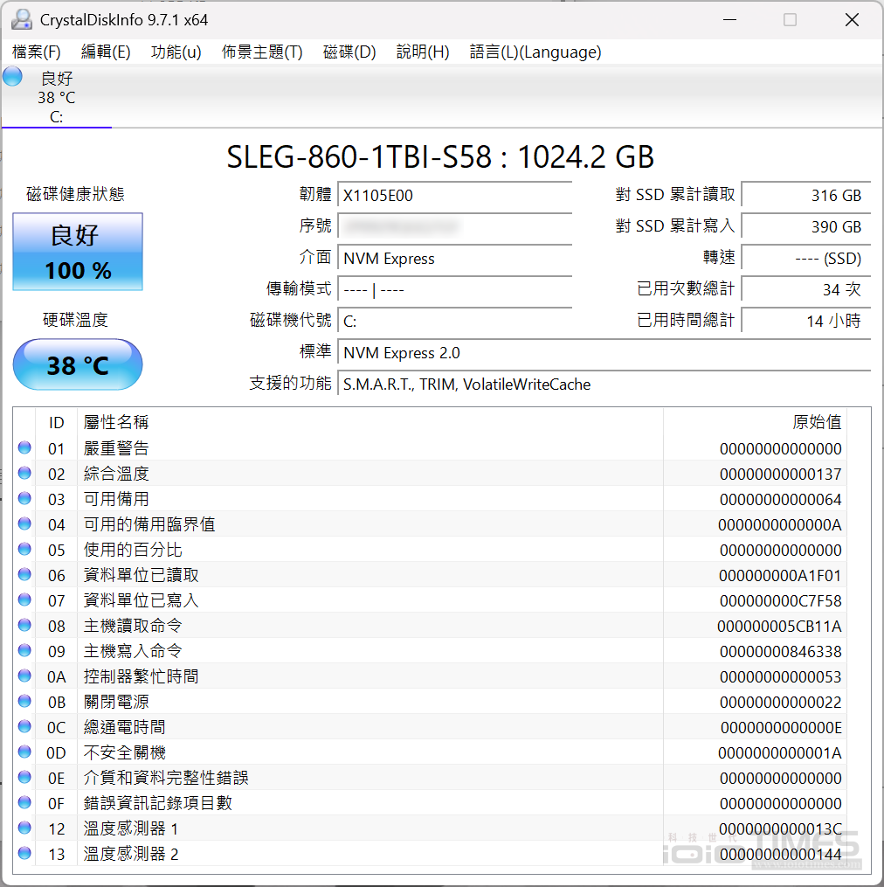Click total host reads value 316 GB
Viewport: 884px width, 887px height.
pos(806,196)
